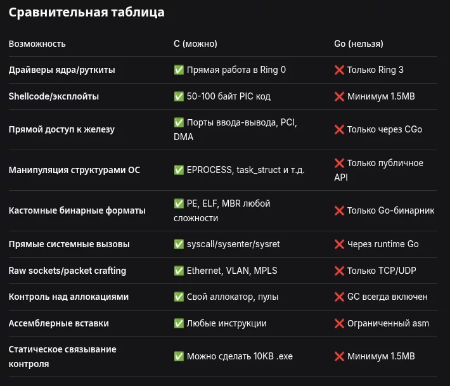The image size is (450, 386).
Task: Click the 'Драйверы ядра/руткиты' row label
Action: click(61, 70)
